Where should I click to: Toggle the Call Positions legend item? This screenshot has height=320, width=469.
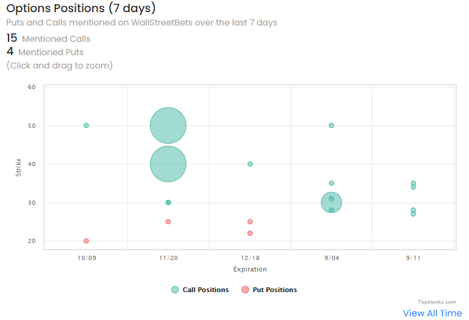(x=205, y=290)
